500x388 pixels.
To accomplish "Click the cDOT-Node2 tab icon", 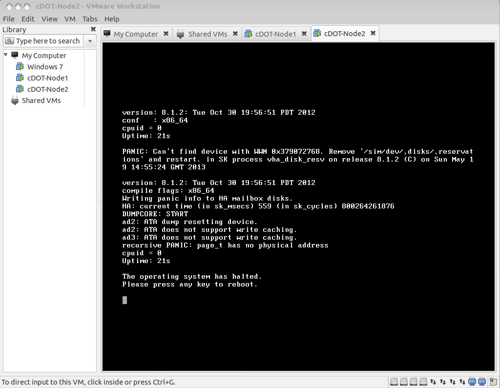I will 317,33.
